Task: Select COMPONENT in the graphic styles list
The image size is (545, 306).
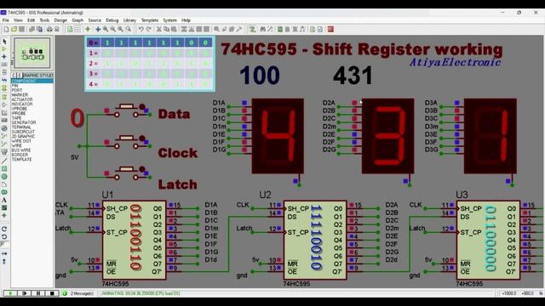Action: (32, 81)
